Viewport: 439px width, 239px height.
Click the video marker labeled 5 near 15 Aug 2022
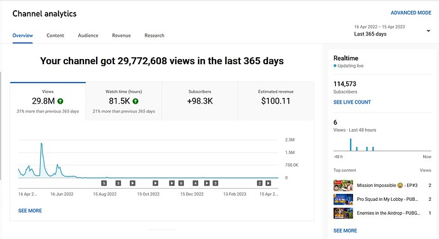tap(104, 183)
